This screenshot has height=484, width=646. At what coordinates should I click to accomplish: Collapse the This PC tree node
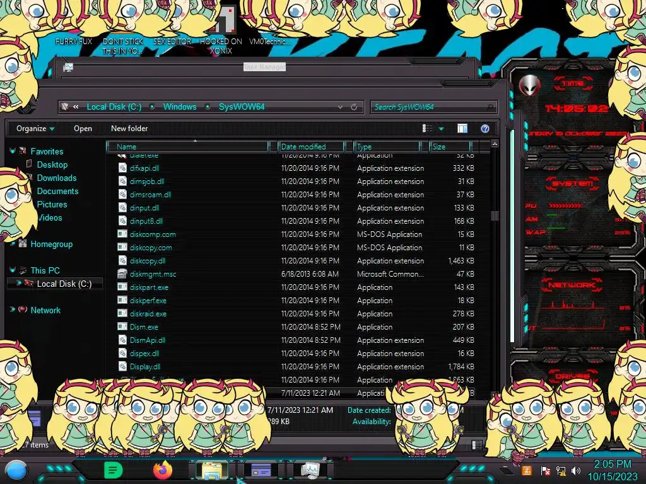coord(13,270)
